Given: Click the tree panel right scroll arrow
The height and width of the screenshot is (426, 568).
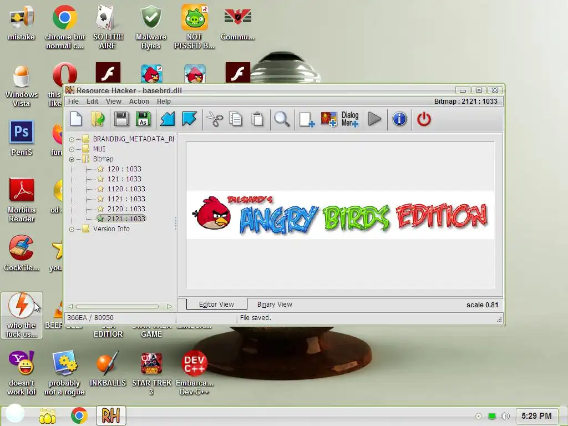Looking at the screenshot, I should pos(169,306).
